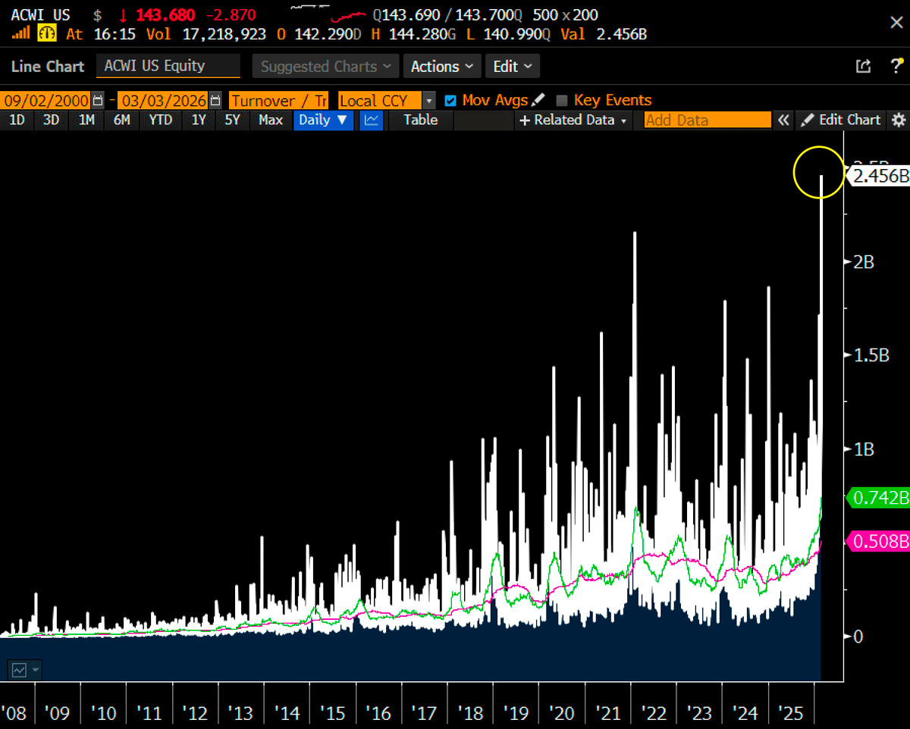The image size is (910, 729).
Task: Open chart settings with the gear icon
Action: coord(899,120)
